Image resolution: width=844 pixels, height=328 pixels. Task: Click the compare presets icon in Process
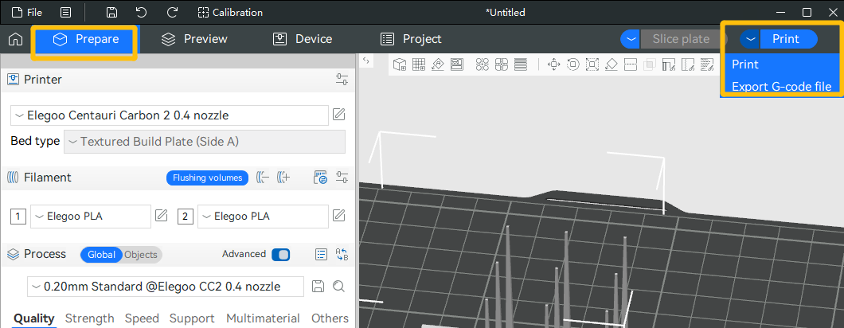click(342, 255)
